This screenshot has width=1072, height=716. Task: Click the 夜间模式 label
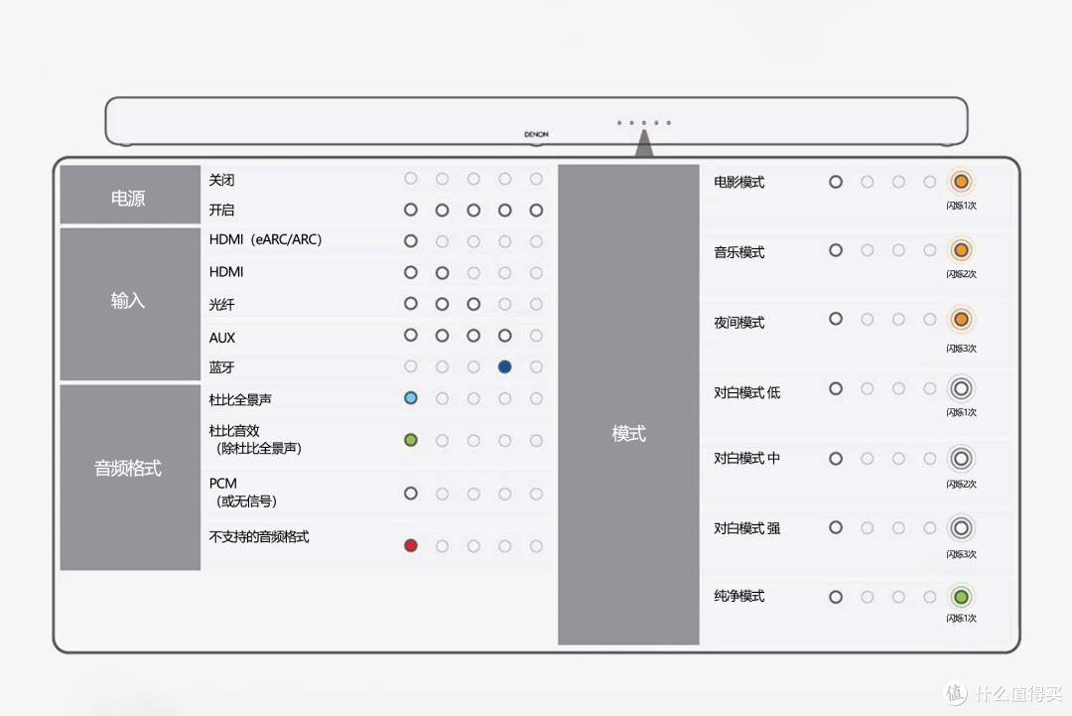click(x=739, y=322)
